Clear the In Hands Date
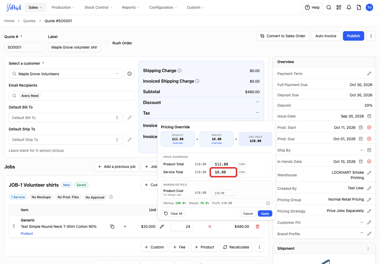380x264 pixels. (369, 162)
